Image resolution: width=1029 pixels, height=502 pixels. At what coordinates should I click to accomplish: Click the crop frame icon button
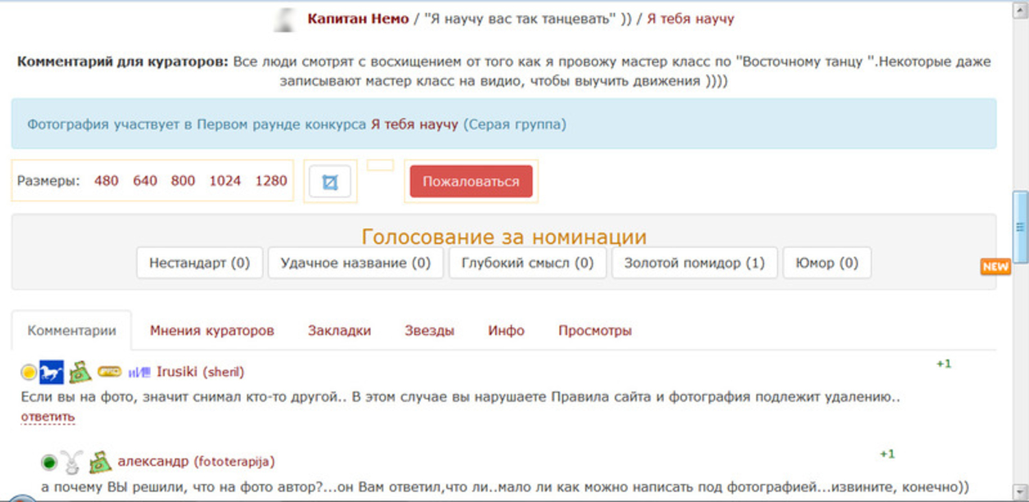[x=330, y=182]
